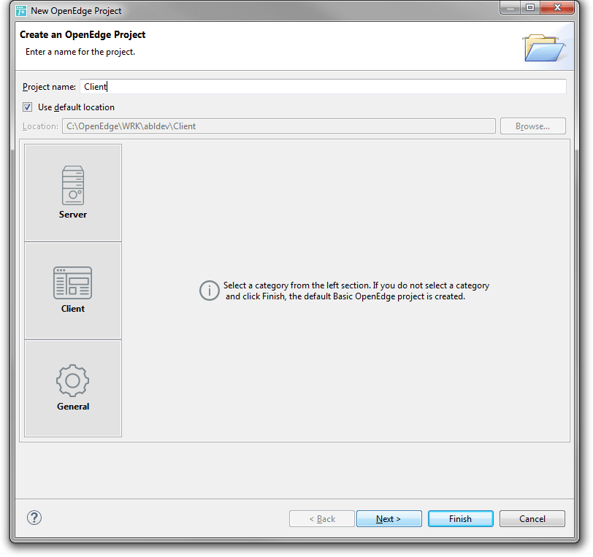Minimize the New OpenEdge Project window

pos(510,7)
